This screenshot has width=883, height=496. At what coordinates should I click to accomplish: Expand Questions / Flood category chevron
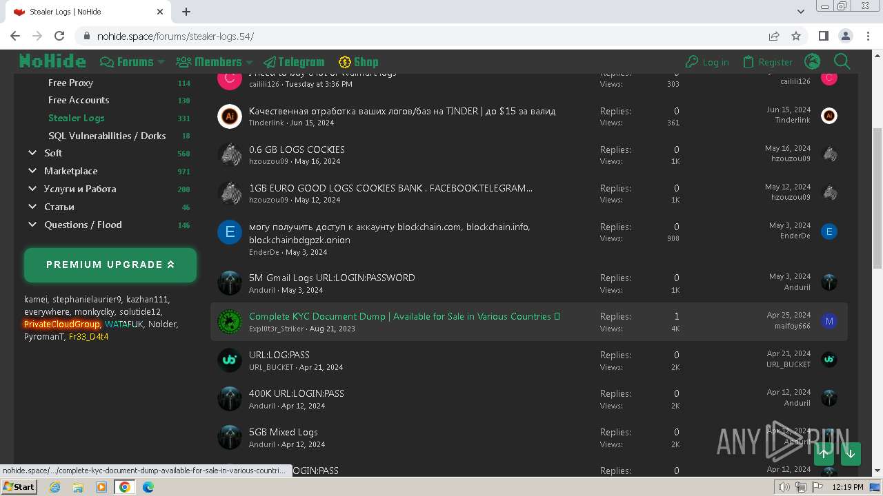click(32, 225)
